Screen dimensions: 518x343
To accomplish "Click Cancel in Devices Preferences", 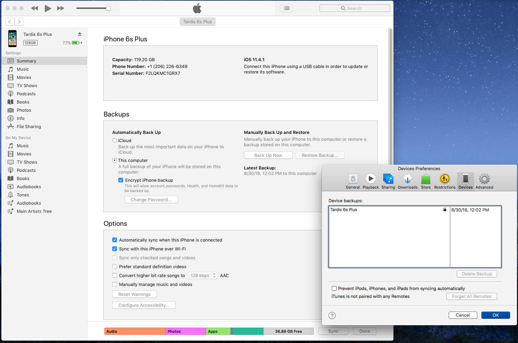I will tap(463, 315).
